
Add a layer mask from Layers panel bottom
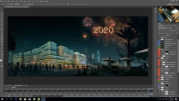(166, 97)
